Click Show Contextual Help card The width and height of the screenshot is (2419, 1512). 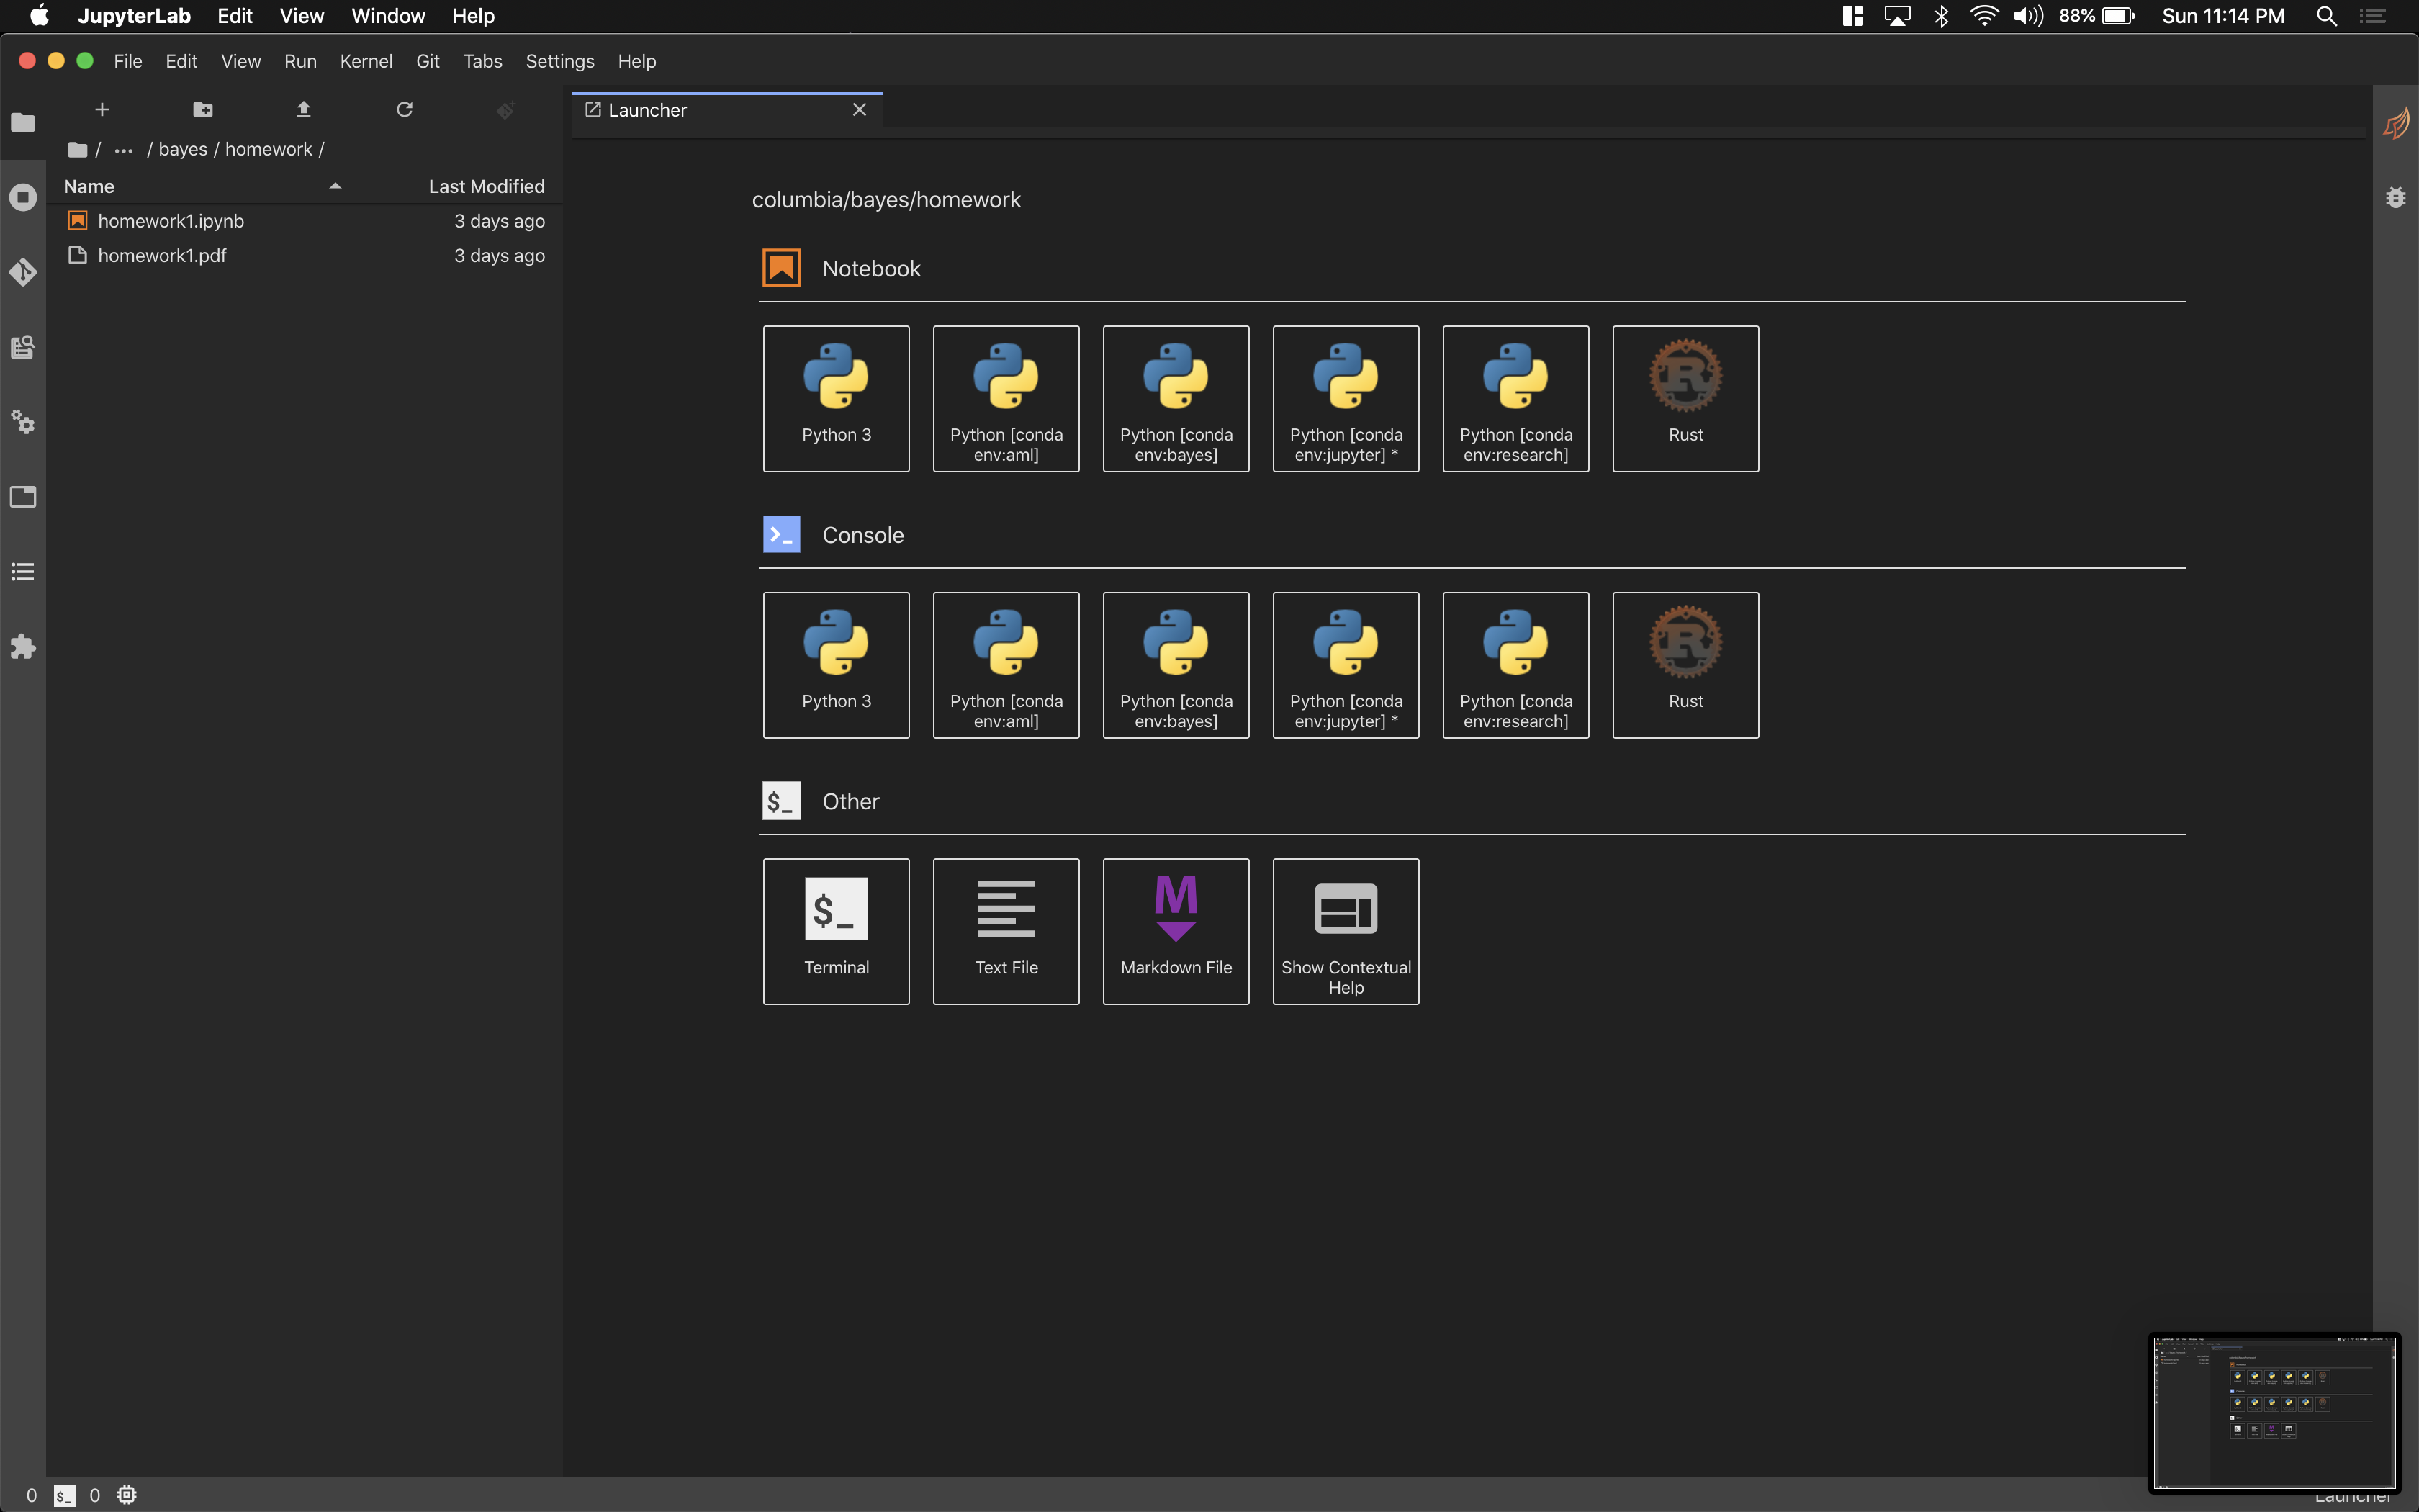(1346, 931)
